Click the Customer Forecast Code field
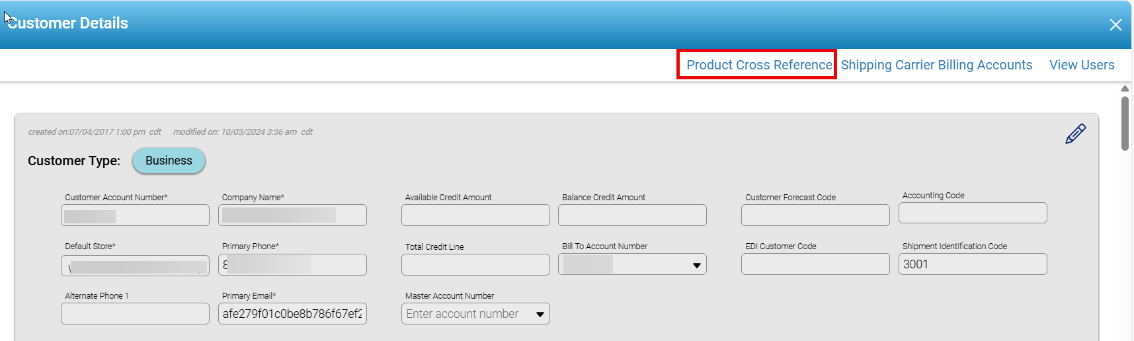 tap(815, 215)
